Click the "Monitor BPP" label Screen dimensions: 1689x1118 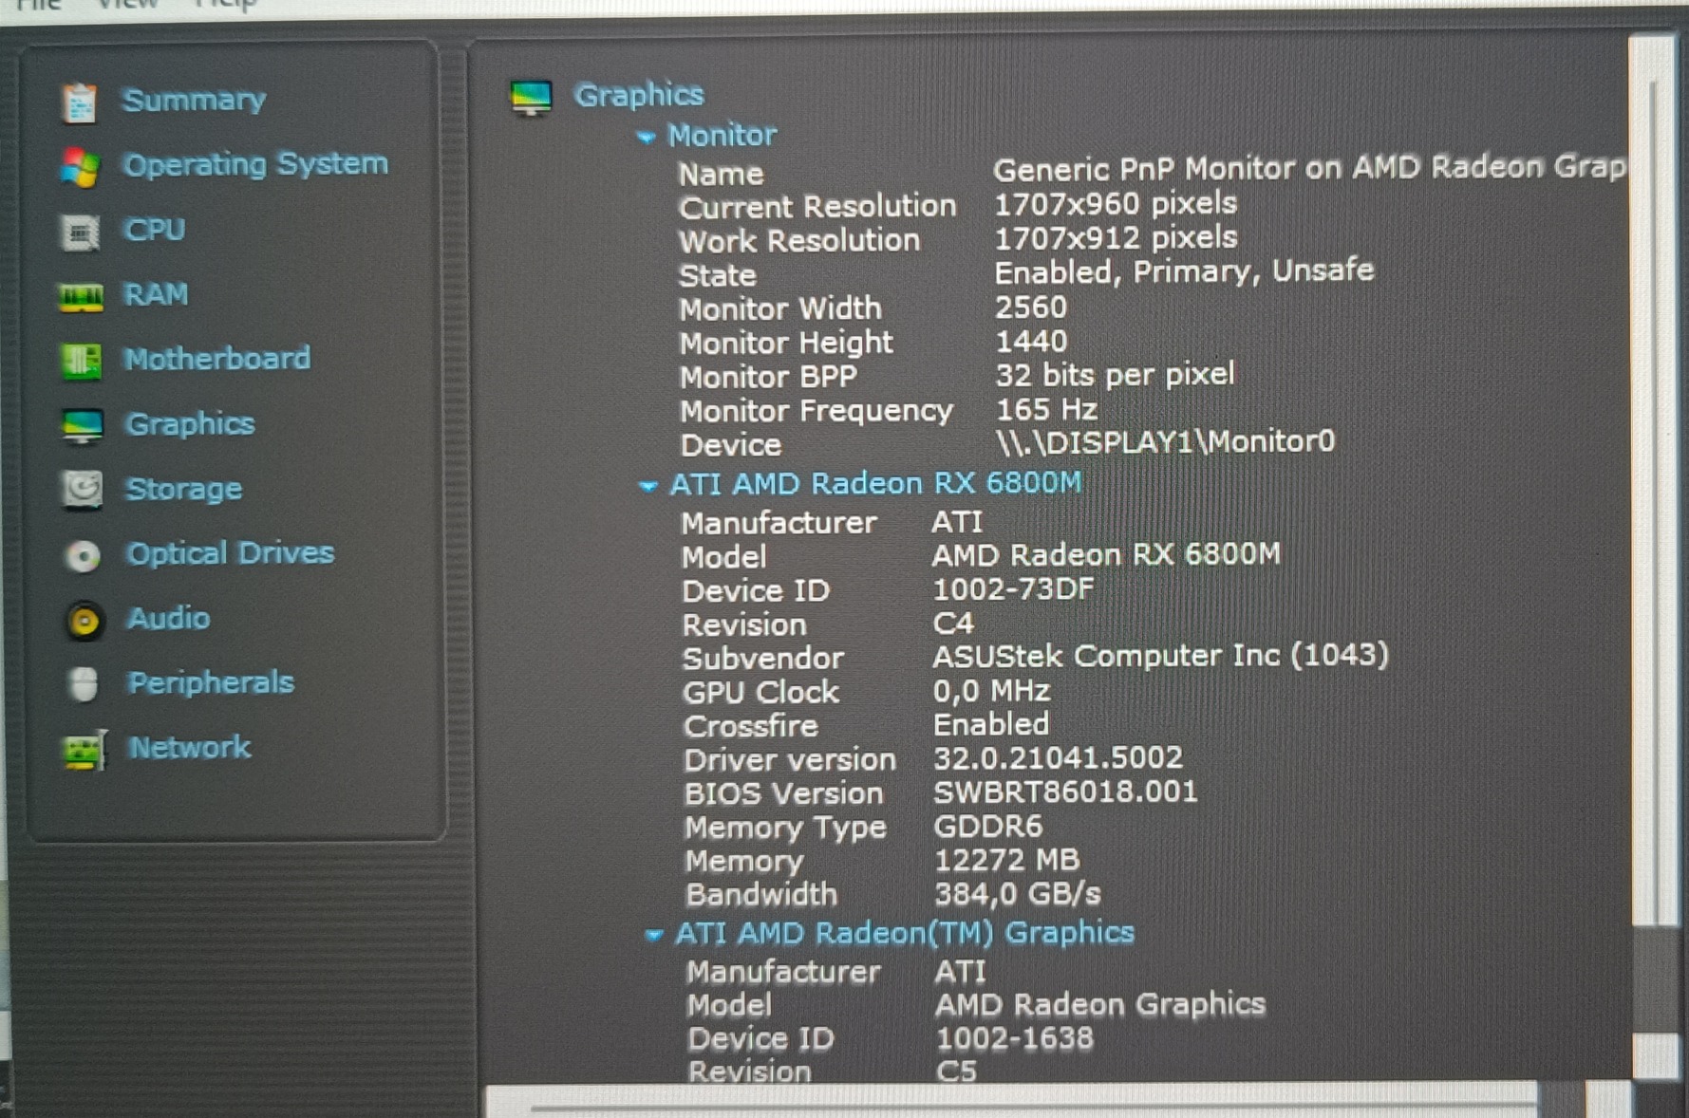[768, 378]
